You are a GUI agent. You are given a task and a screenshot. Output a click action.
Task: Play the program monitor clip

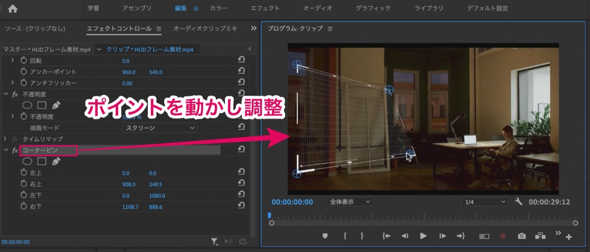pyautogui.click(x=423, y=236)
